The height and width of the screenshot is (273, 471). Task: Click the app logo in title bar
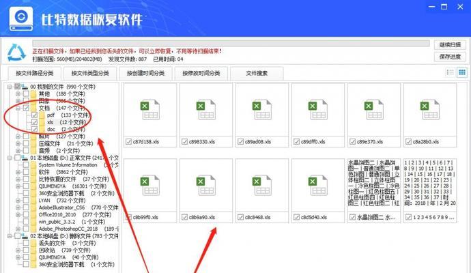click(21, 17)
